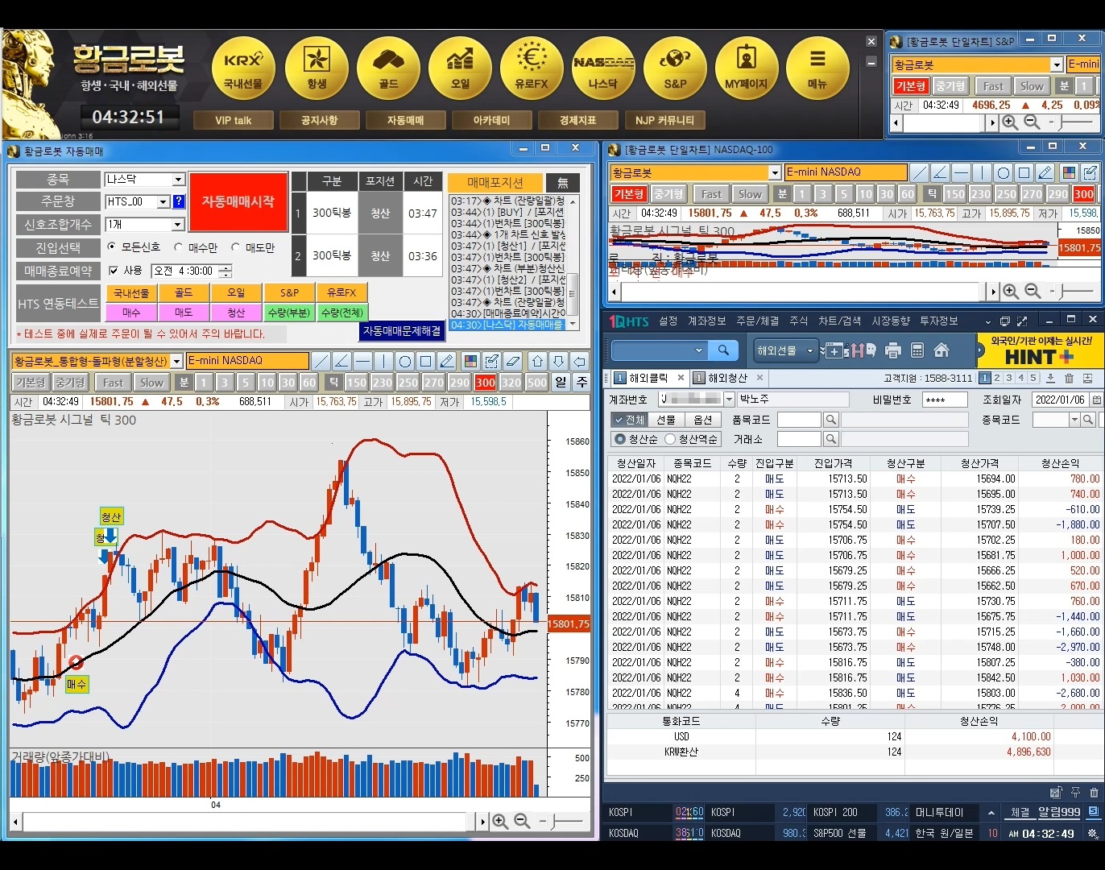Select 매수만 radio button
Viewport: 1105px width, 870px height.
pos(179,247)
